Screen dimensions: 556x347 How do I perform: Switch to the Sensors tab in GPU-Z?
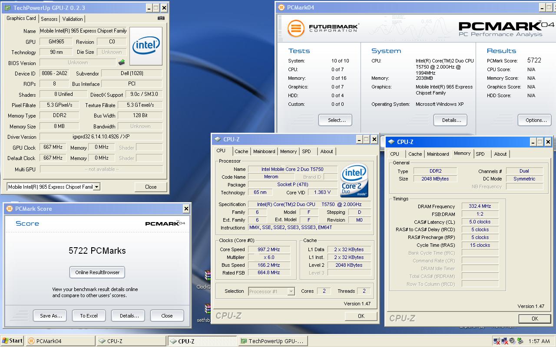(x=49, y=19)
